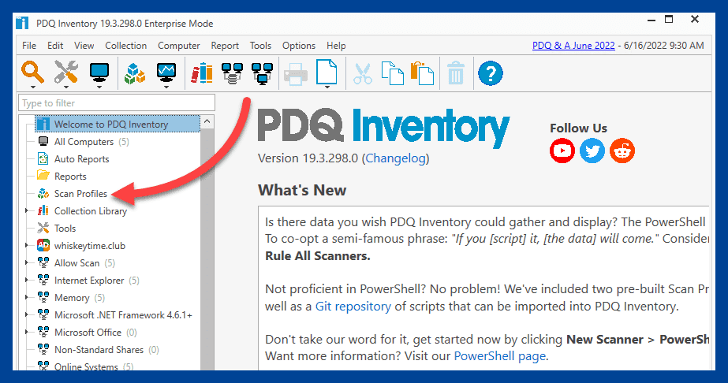728x383 pixels.
Task: Open the Collection menu
Action: (x=126, y=46)
